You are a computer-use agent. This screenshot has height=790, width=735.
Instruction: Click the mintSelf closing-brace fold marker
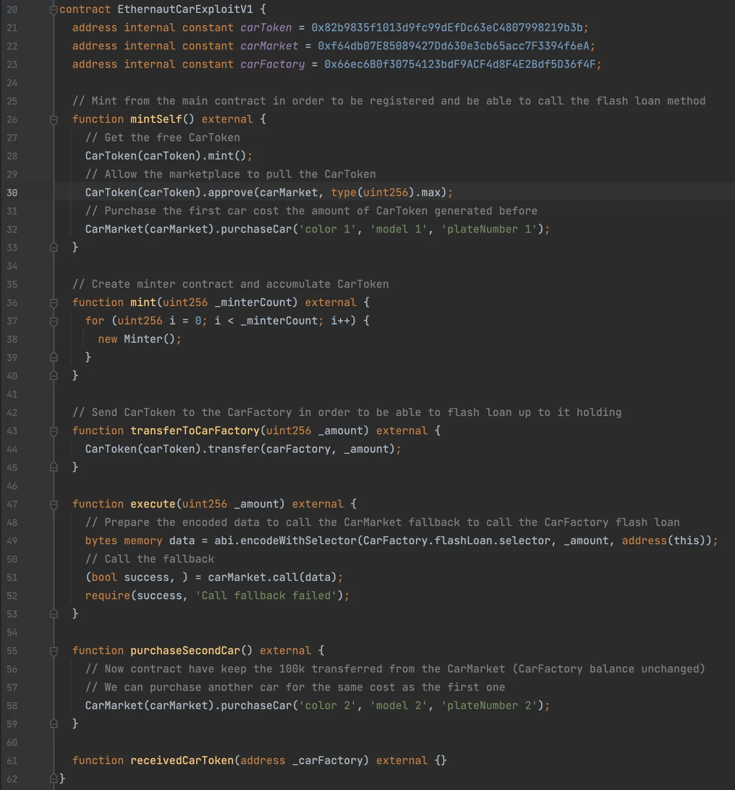53,247
